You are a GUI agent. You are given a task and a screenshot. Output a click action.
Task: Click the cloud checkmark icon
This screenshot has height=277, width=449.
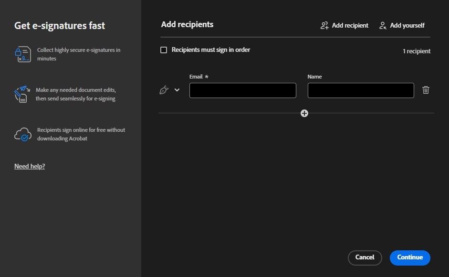tap(22, 134)
